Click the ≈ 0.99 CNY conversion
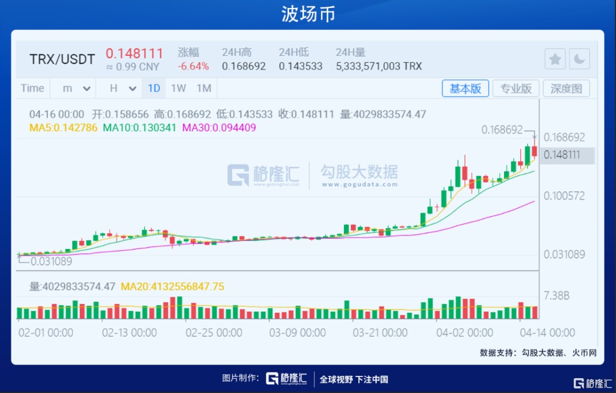Screen dimensions: 616x393 (x=133, y=67)
